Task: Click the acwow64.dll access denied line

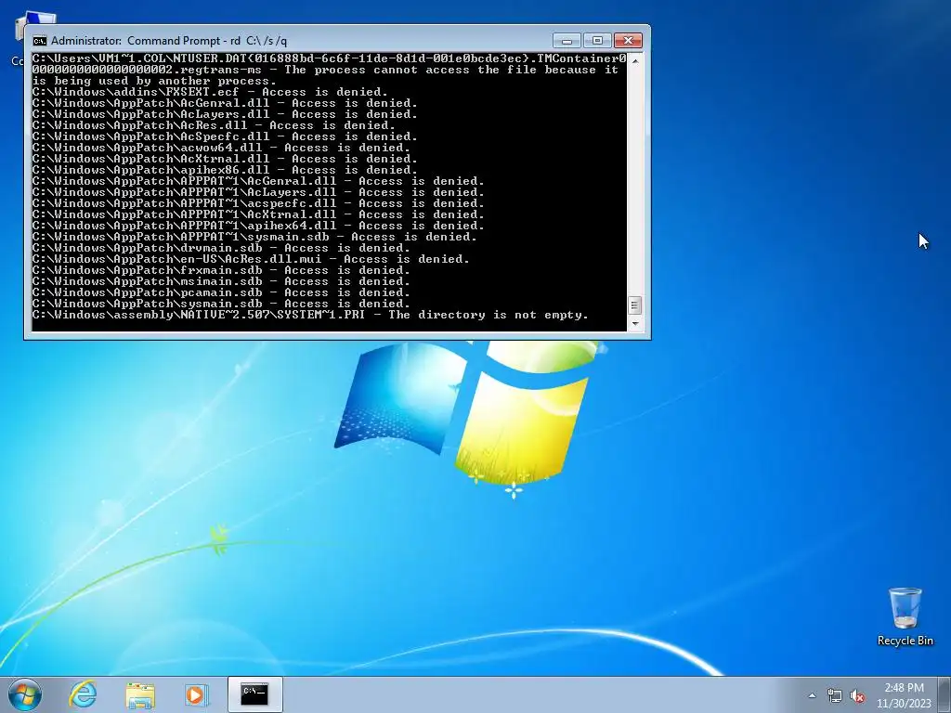Action: (x=221, y=148)
